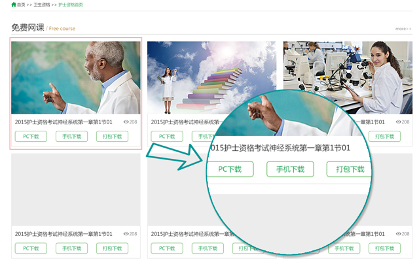This screenshot has width=419, height=268.
Task: Click PC下载 on the book staircase card
Action: point(167,137)
